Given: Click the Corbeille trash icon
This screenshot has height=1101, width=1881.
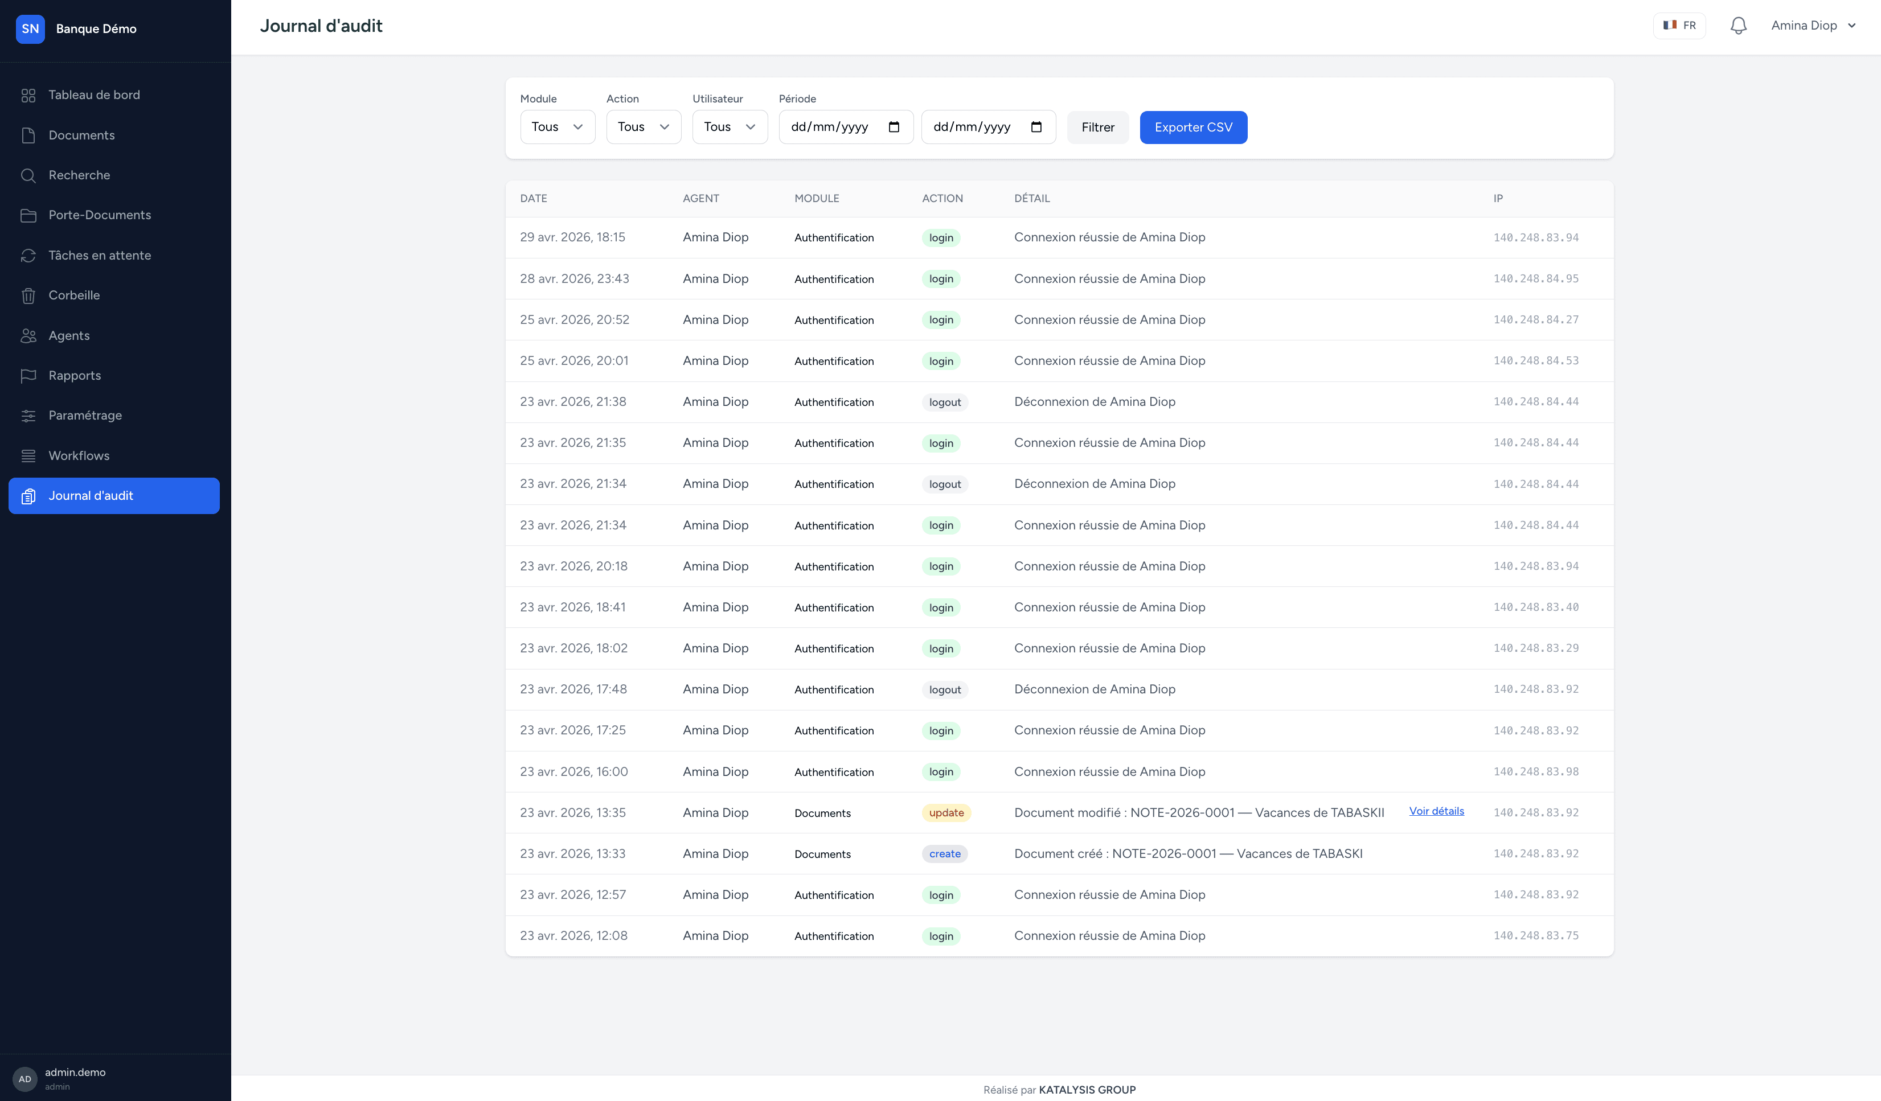Looking at the screenshot, I should point(28,295).
